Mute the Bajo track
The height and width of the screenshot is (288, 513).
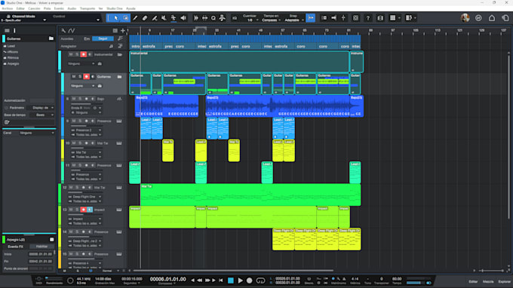click(74, 99)
